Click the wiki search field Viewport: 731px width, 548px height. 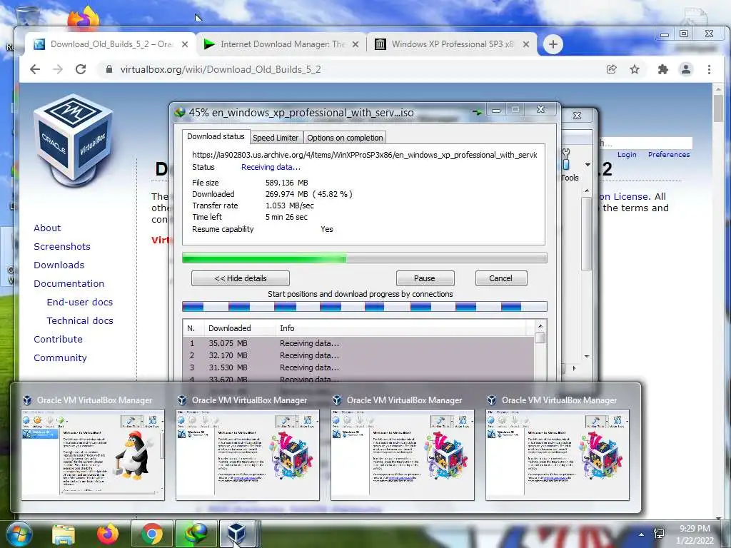coord(645,143)
